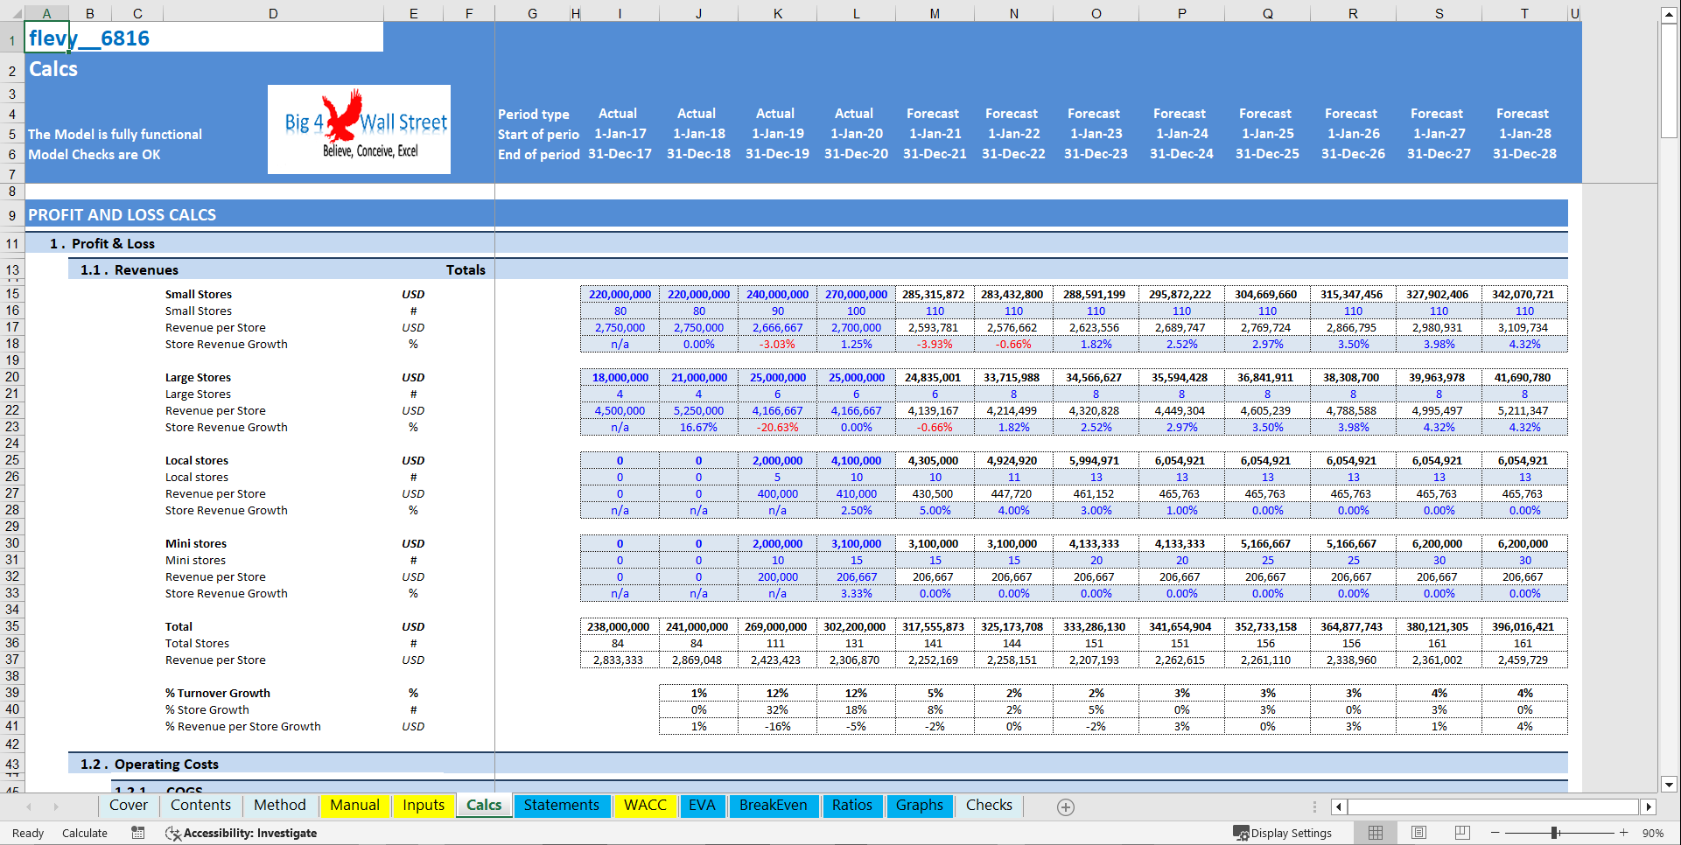Select the Graphs sheet tab

pyautogui.click(x=920, y=806)
